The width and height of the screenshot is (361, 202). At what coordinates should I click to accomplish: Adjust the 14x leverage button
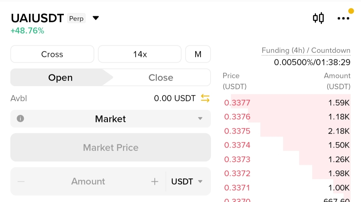click(x=140, y=54)
